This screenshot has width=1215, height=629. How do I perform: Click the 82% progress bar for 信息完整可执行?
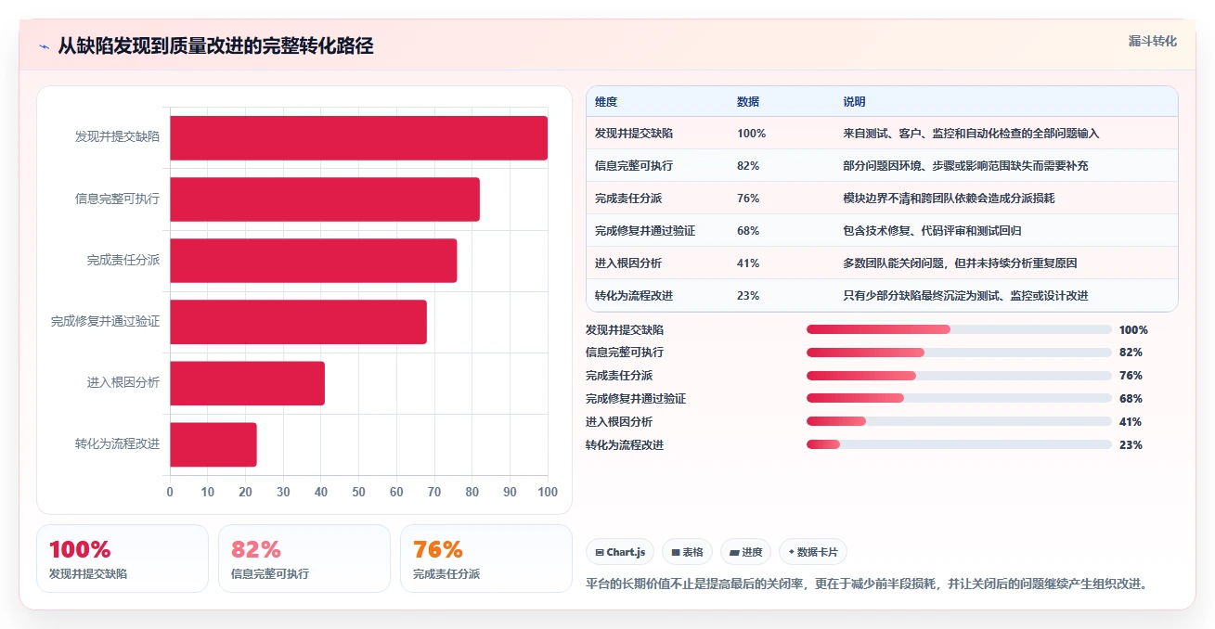pos(959,353)
